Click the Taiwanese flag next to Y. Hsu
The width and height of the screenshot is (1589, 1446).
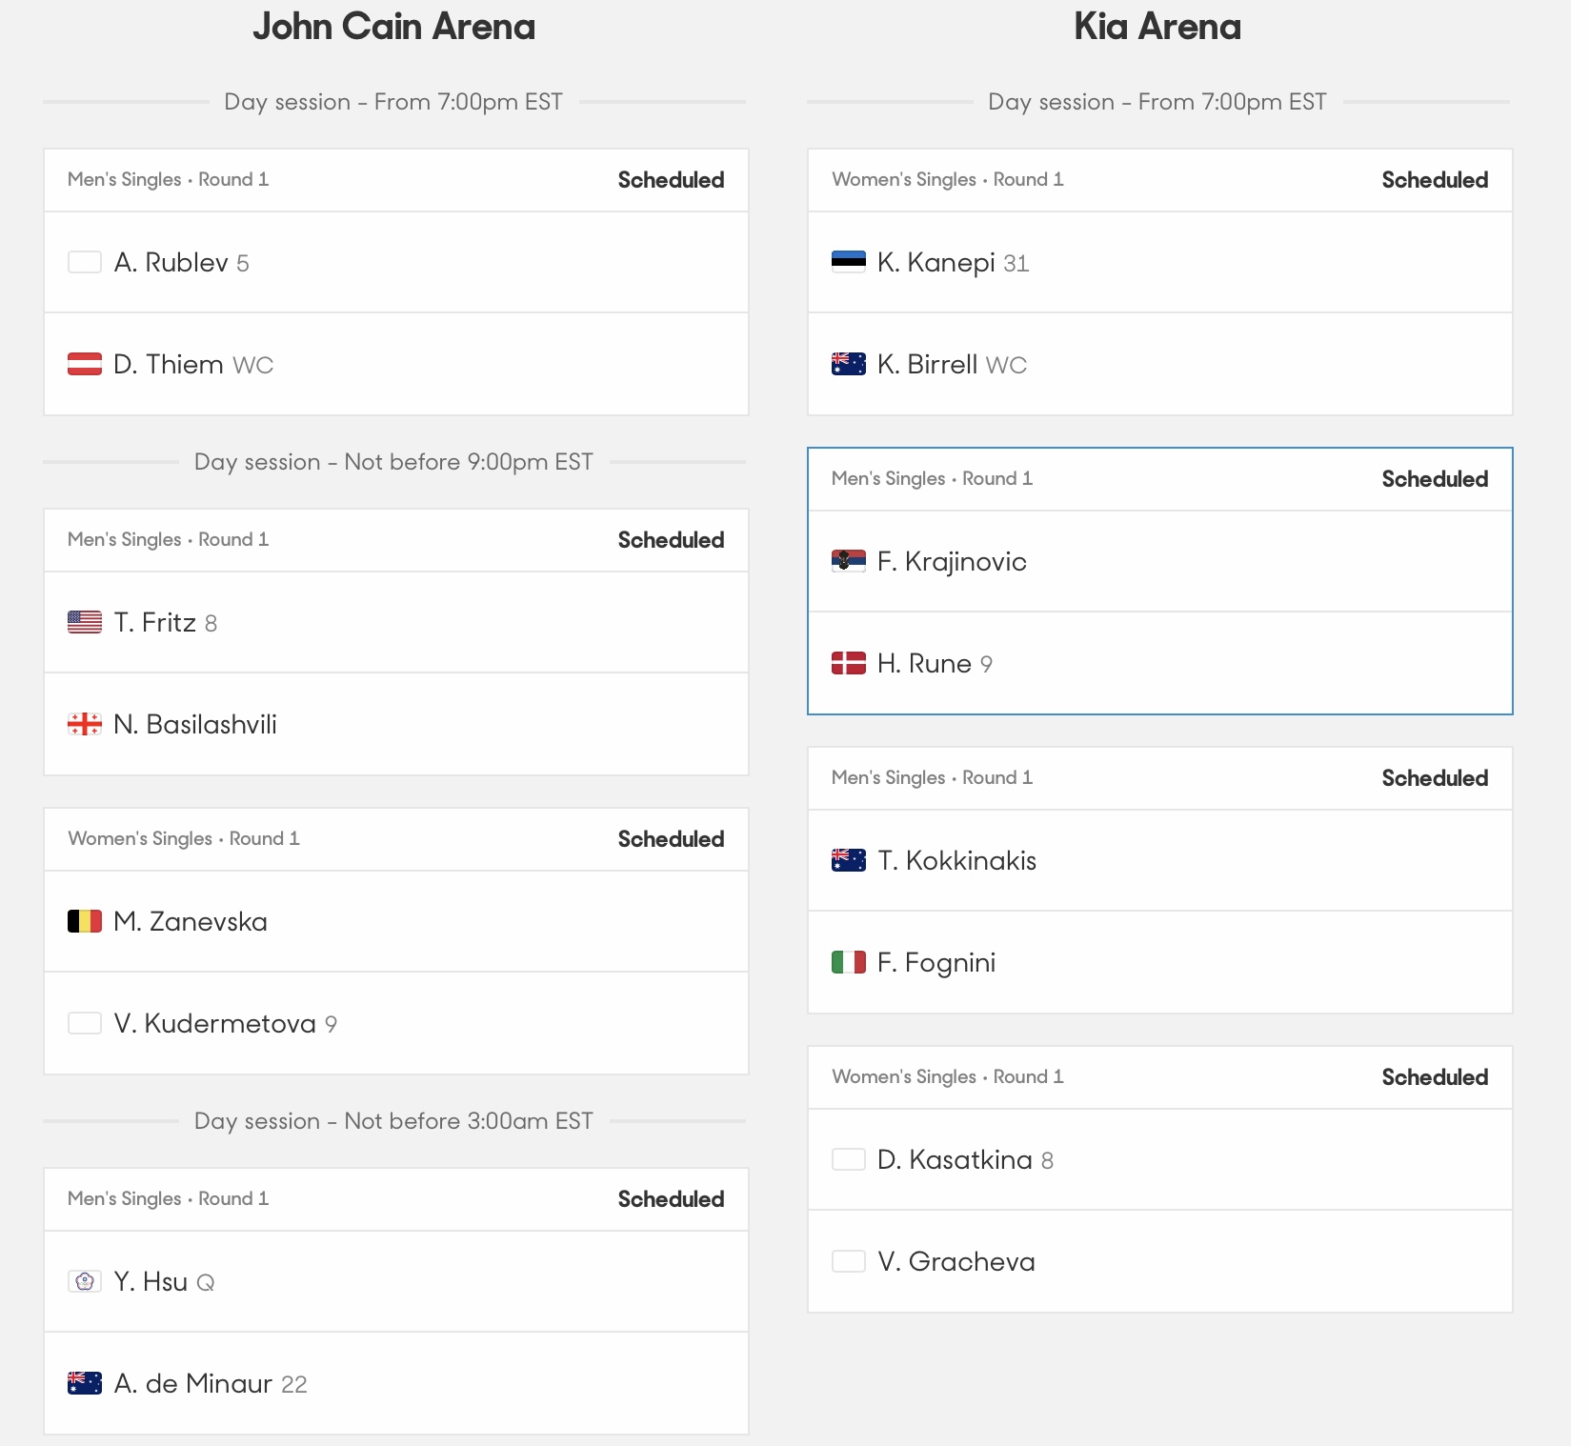(x=85, y=1281)
